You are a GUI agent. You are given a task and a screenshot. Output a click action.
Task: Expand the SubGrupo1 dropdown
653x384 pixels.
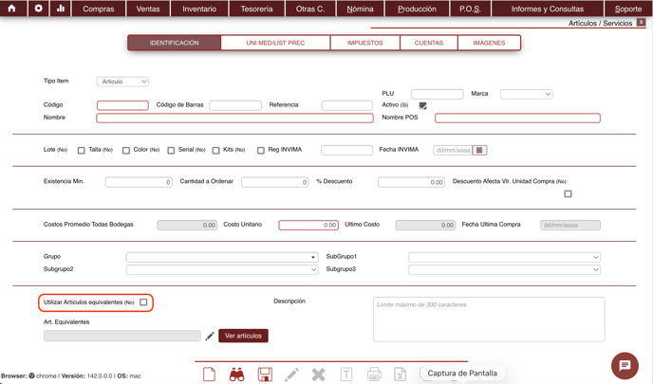tap(504, 257)
